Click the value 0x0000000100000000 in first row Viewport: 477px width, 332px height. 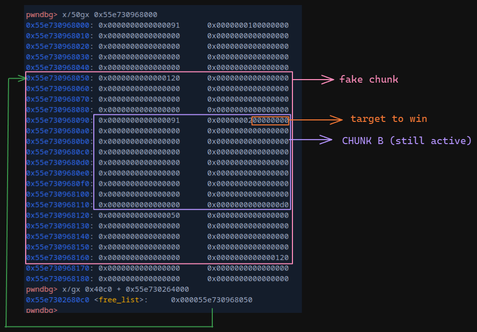click(248, 25)
